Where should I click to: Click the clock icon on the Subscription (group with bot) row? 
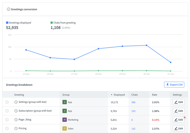coord(16,111)
